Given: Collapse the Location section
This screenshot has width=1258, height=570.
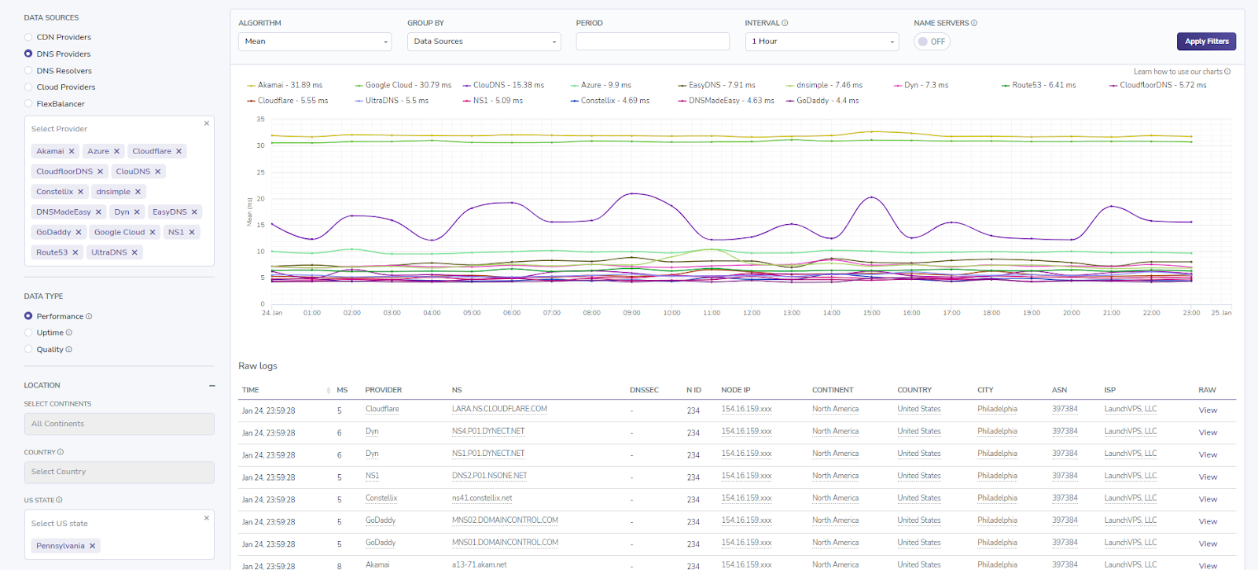Looking at the screenshot, I should click(x=212, y=386).
